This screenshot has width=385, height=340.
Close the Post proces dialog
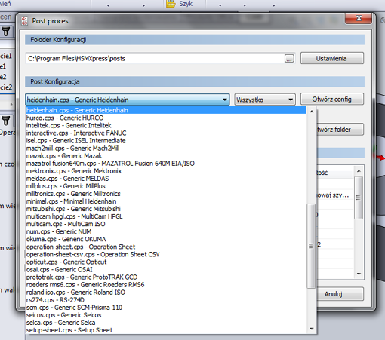[359, 18]
